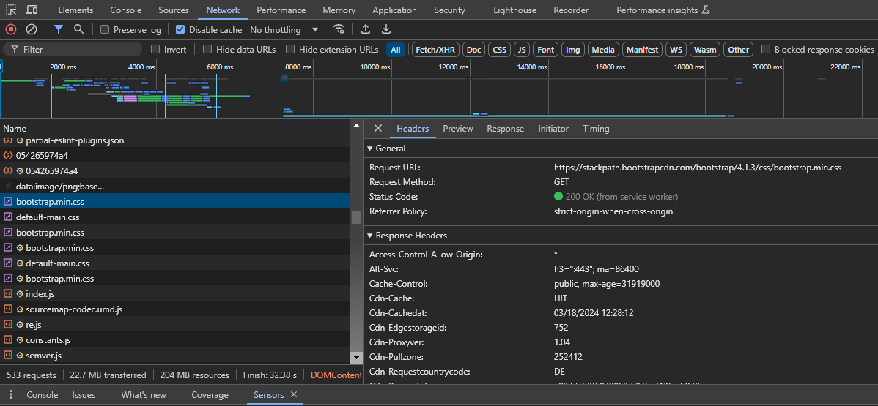This screenshot has width=878, height=406.
Task: Clear the network log
Action: point(32,29)
